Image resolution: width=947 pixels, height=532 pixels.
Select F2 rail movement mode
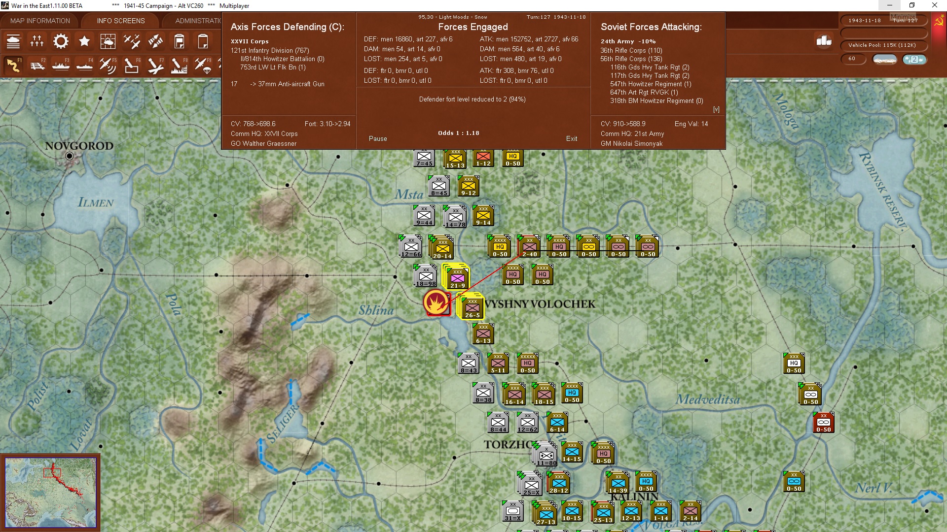(x=37, y=65)
